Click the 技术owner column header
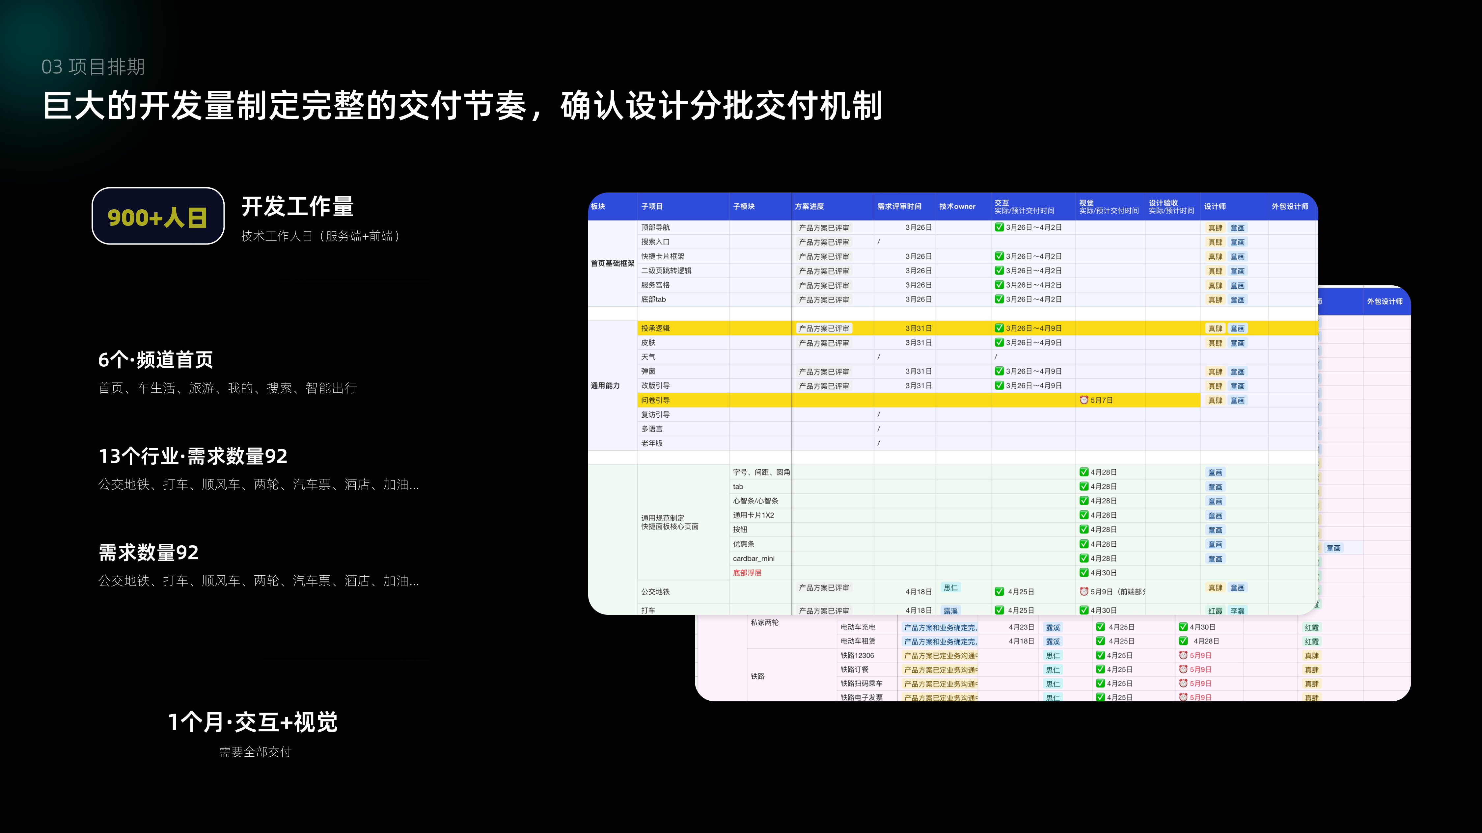1482x833 pixels. click(x=957, y=206)
